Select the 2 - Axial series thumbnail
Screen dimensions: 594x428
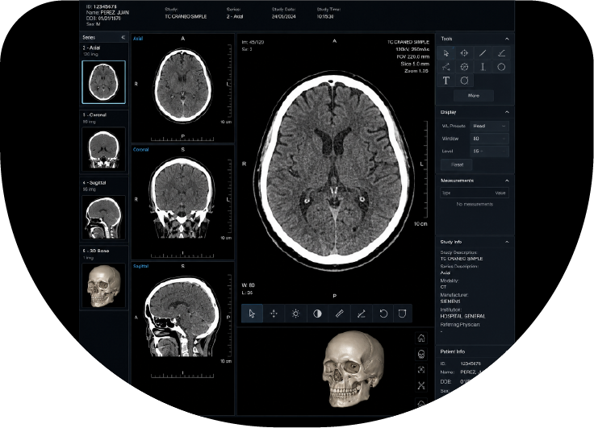[x=103, y=81]
